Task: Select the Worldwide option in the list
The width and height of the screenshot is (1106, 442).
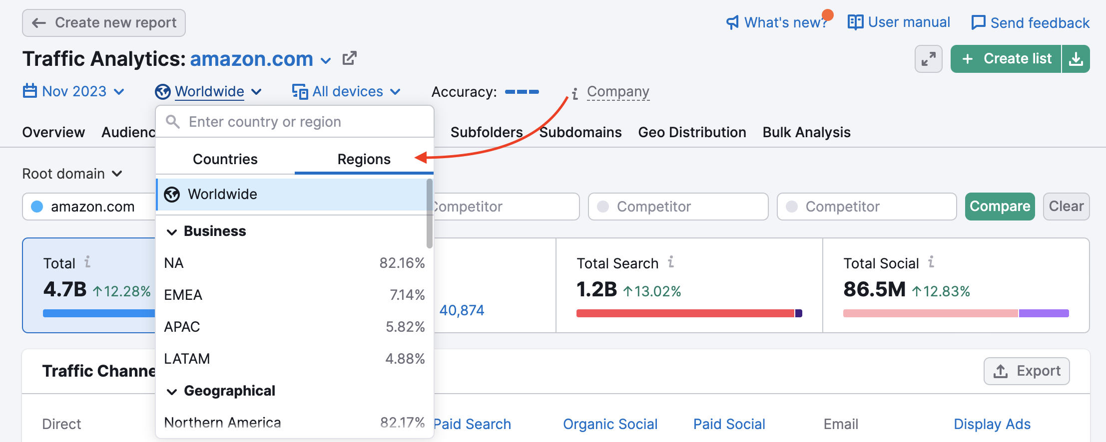Action: pyautogui.click(x=291, y=194)
